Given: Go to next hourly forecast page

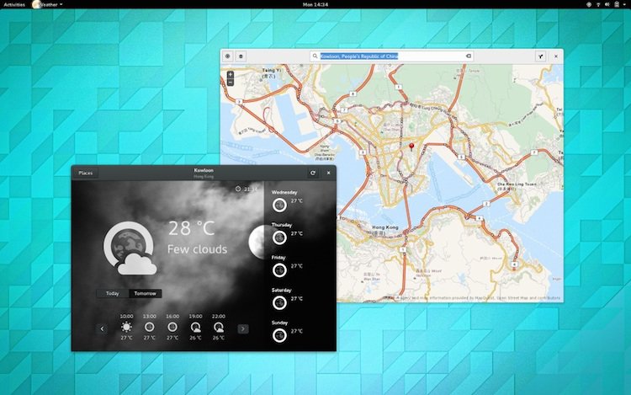Looking at the screenshot, I should click(x=242, y=329).
